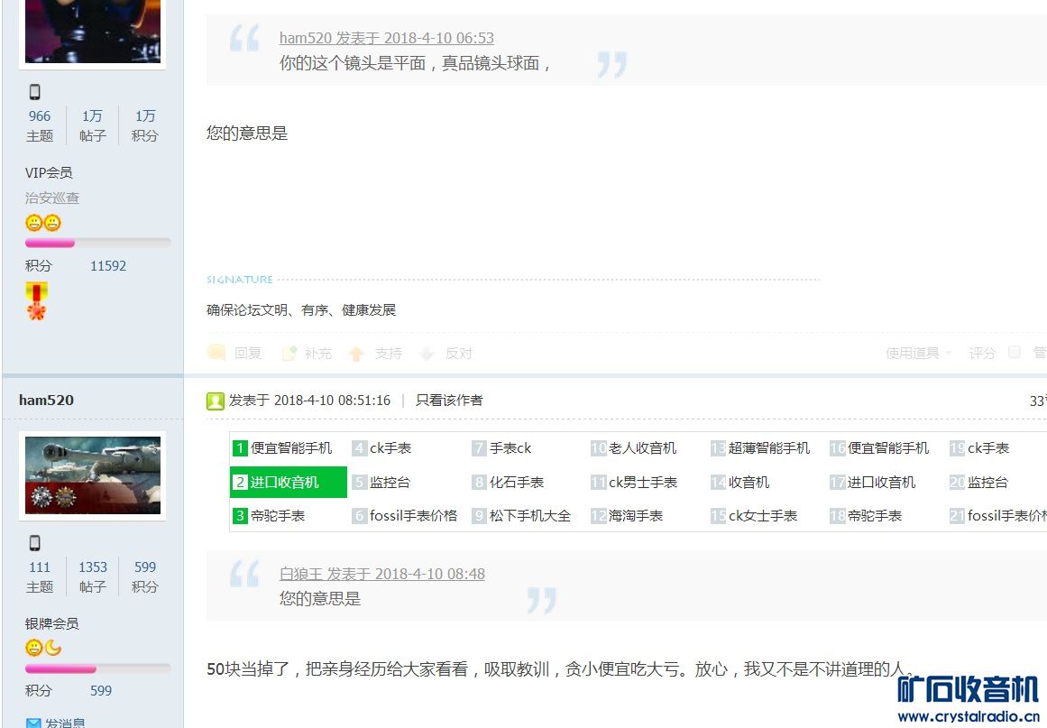Click the 回复 reply speech bubble icon

[x=216, y=353]
